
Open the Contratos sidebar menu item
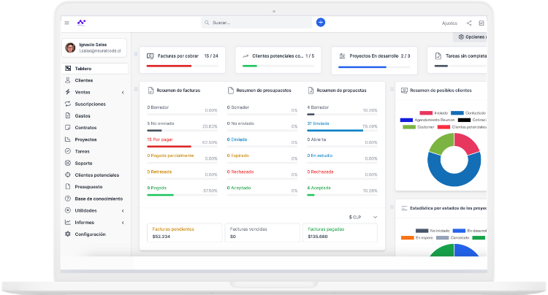[x=85, y=128]
